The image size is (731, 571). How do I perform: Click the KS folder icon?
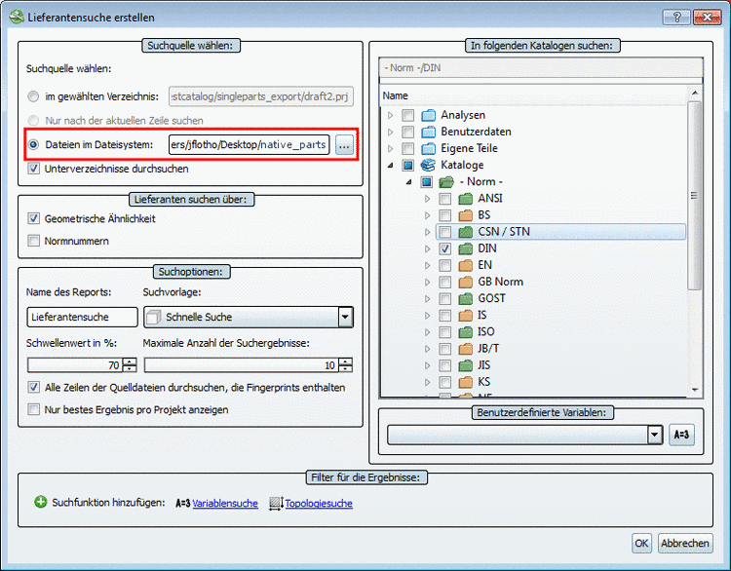point(465,382)
